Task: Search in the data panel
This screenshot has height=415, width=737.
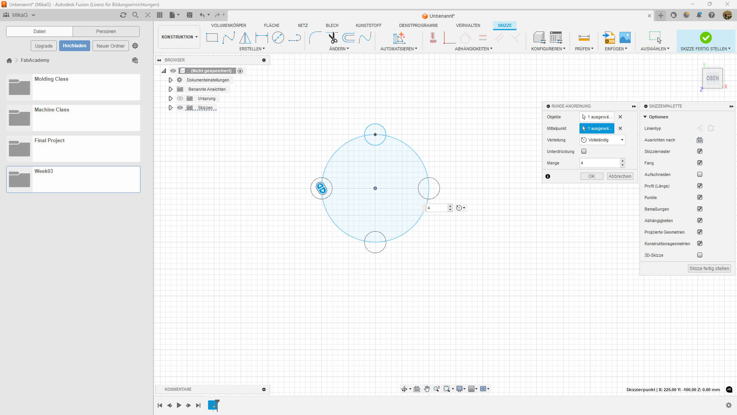Action: [135, 15]
